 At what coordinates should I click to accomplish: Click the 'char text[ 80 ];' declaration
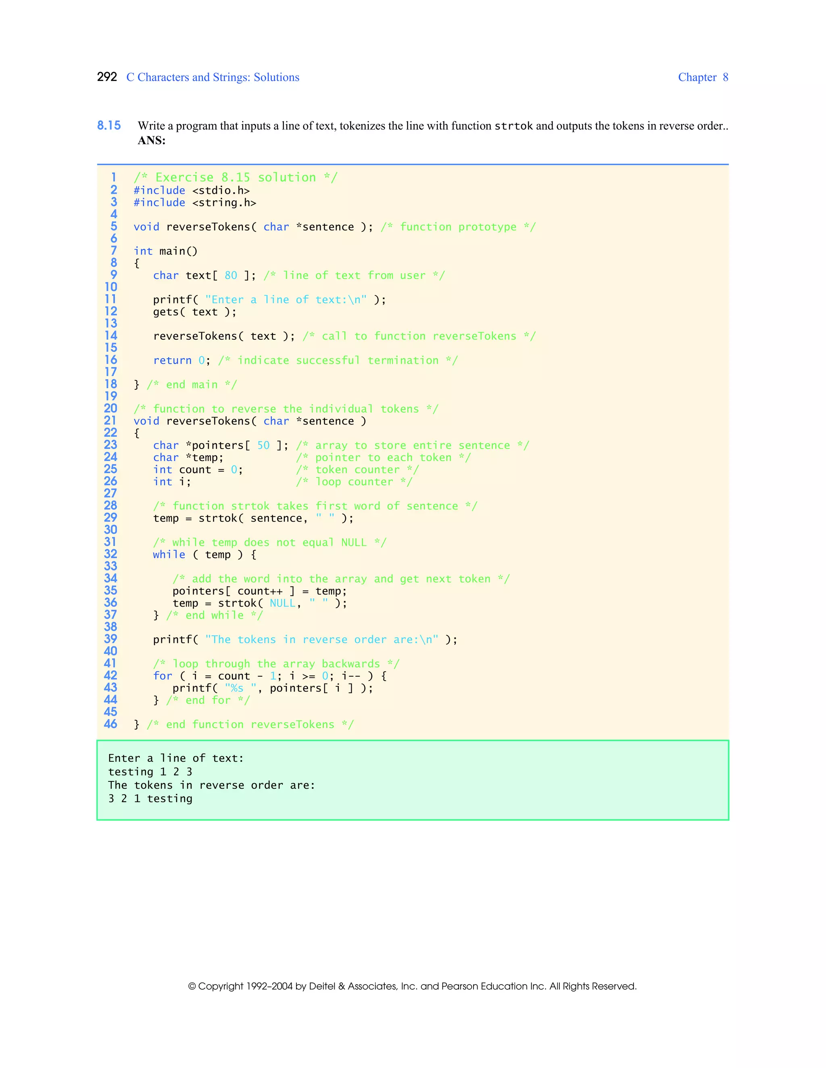pyautogui.click(x=204, y=275)
